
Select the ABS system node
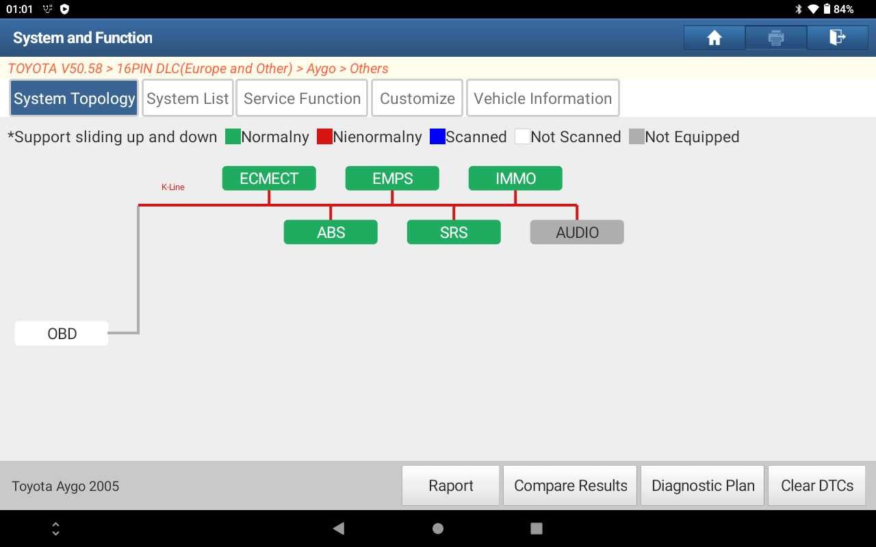point(331,232)
